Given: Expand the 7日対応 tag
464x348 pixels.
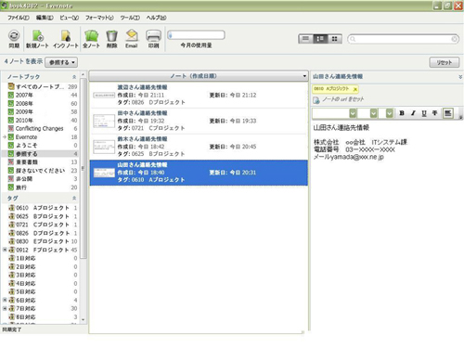Looking at the screenshot, I should pyautogui.click(x=5, y=308).
